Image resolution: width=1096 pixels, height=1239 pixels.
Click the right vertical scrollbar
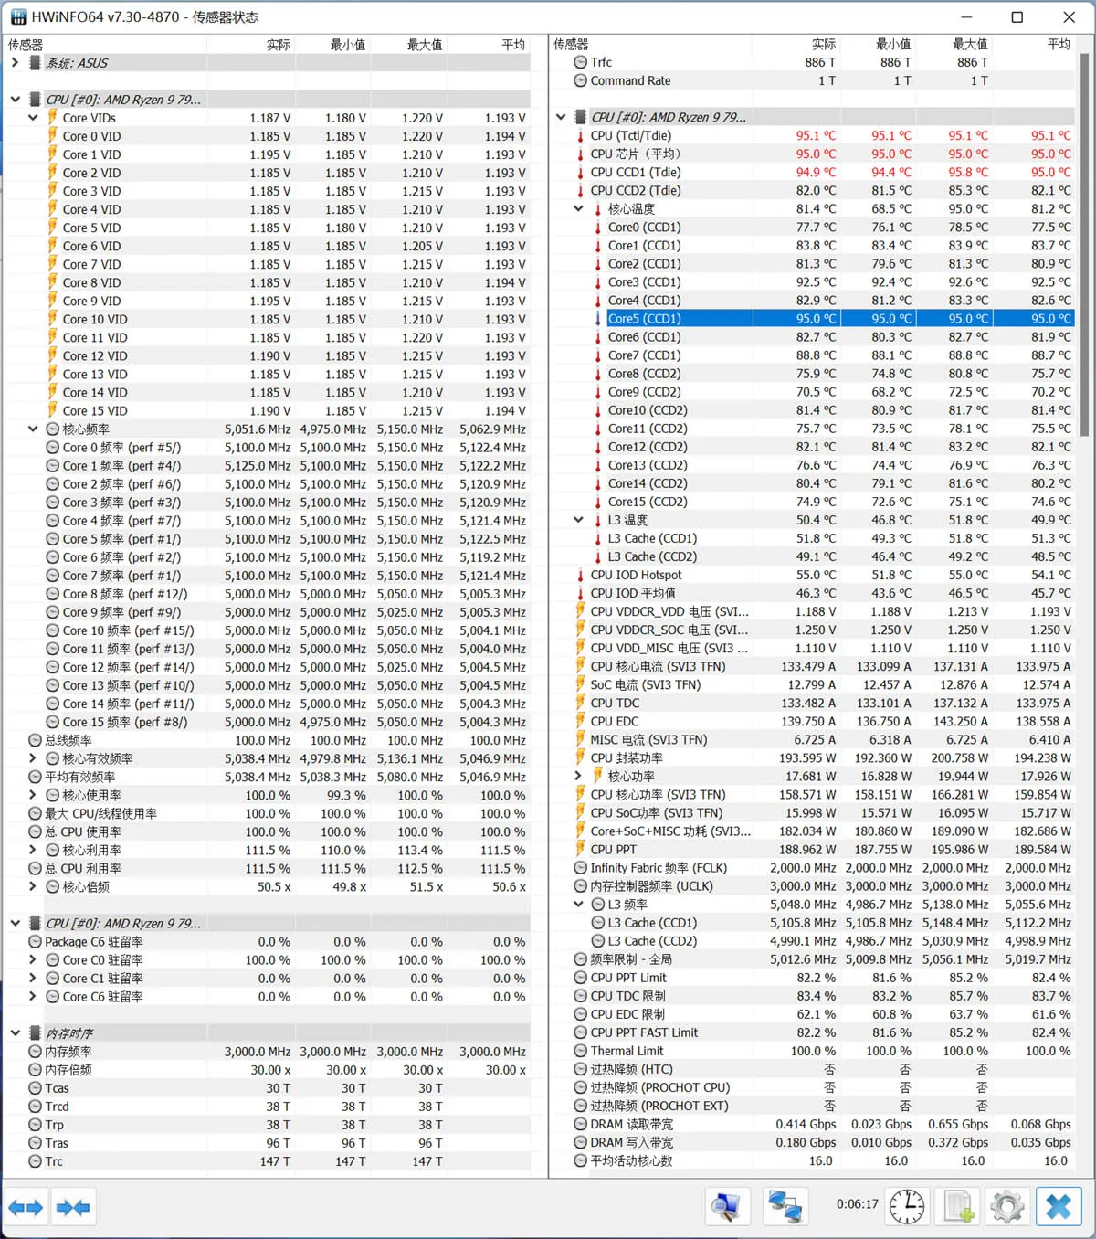coord(1084,603)
